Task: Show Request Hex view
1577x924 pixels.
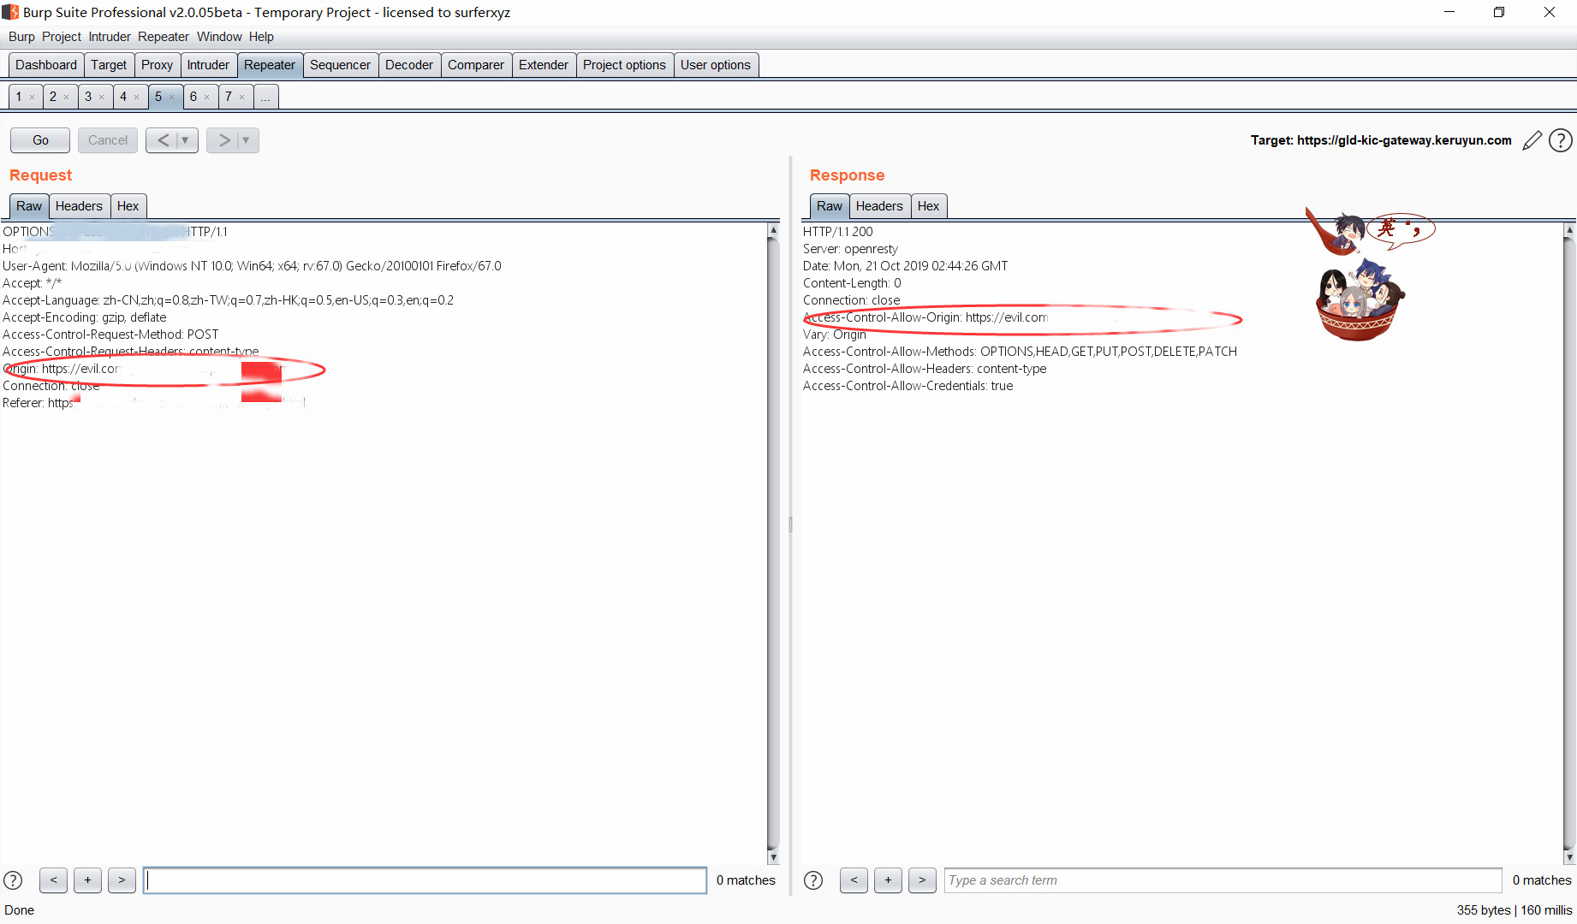Action: (128, 206)
